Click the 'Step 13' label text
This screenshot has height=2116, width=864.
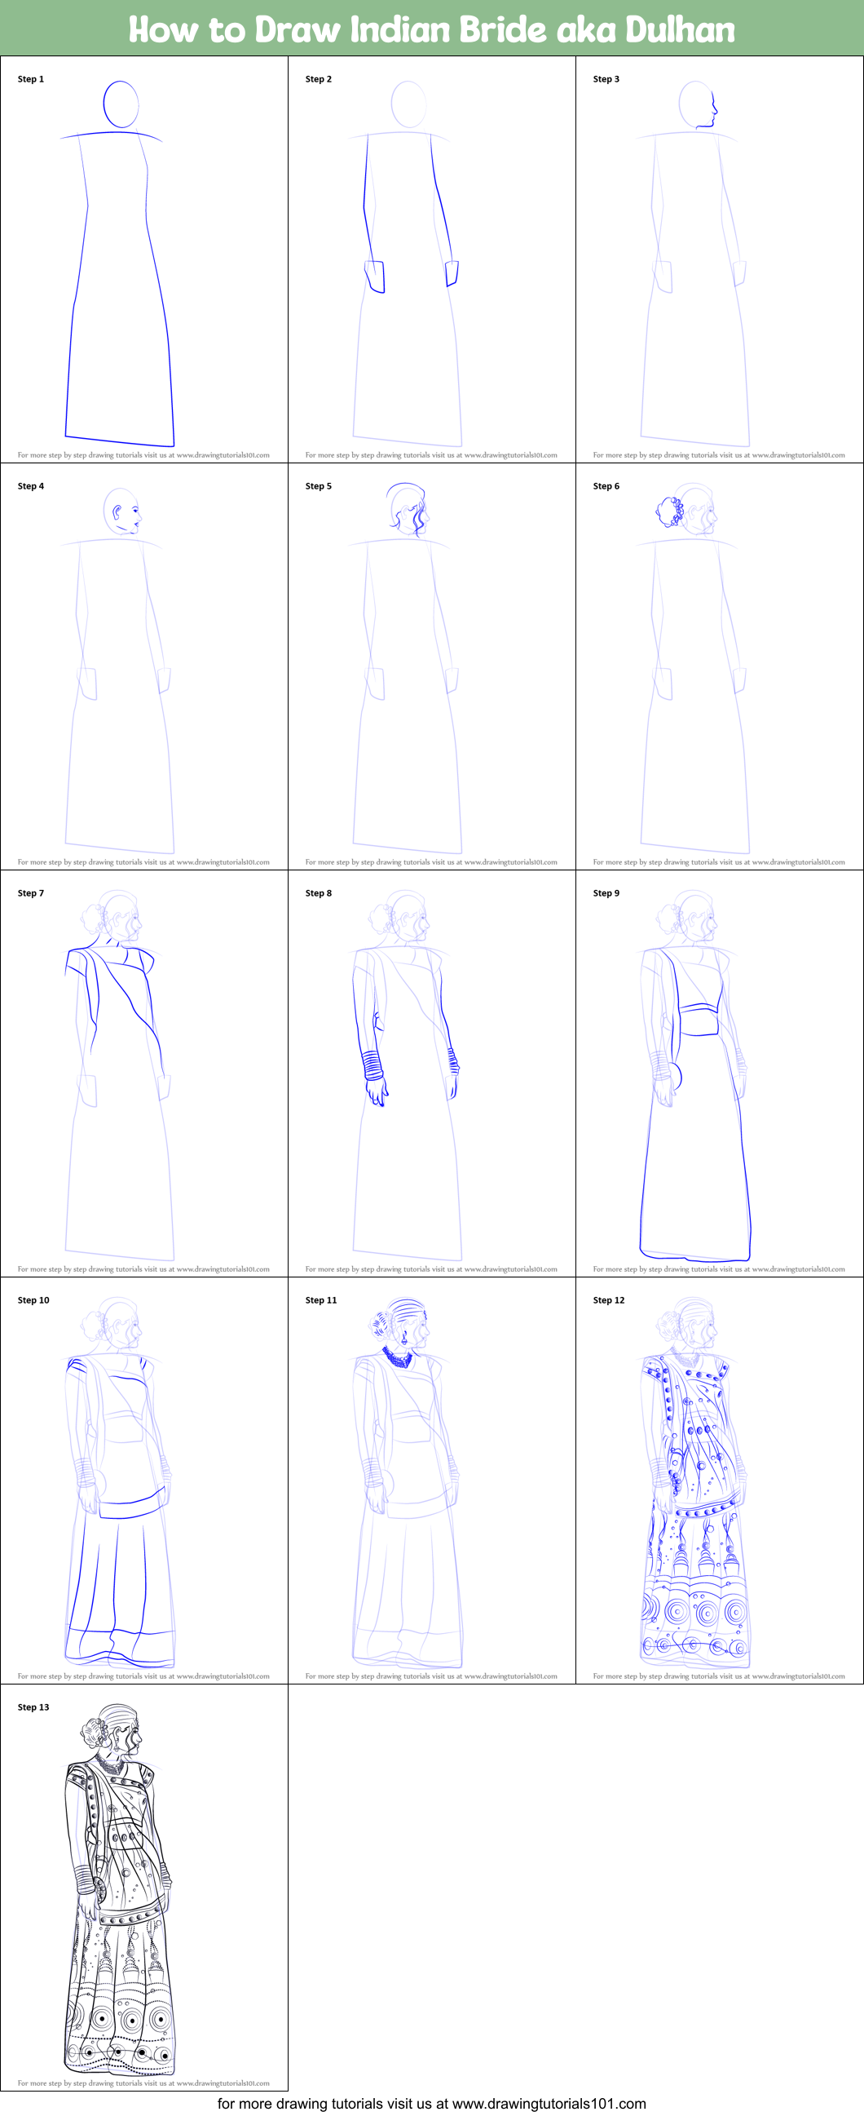point(33,1707)
